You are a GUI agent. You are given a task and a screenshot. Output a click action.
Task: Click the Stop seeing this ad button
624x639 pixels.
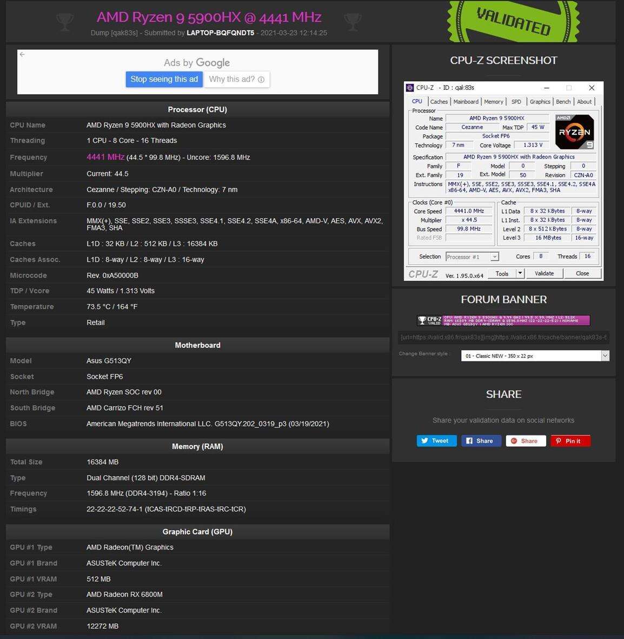coord(164,79)
